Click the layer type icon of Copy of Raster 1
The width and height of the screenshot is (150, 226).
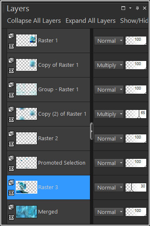pos(11,60)
